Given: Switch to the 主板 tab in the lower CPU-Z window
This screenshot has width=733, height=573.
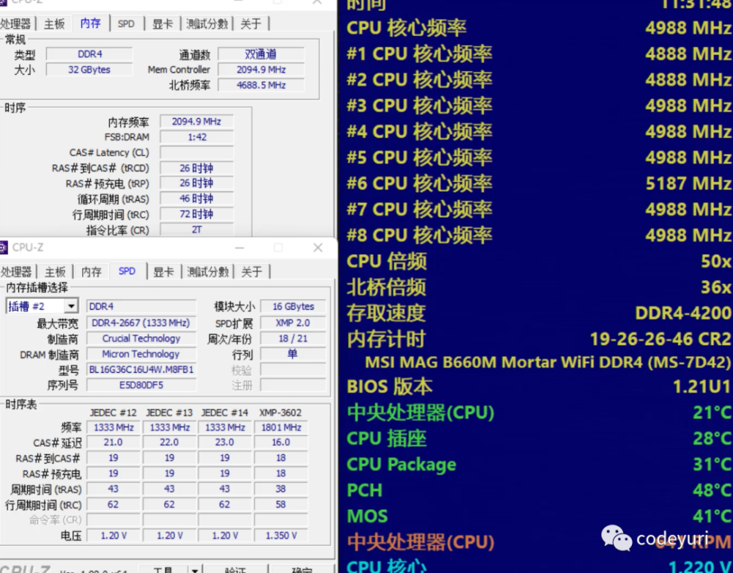Looking at the screenshot, I should point(55,271).
